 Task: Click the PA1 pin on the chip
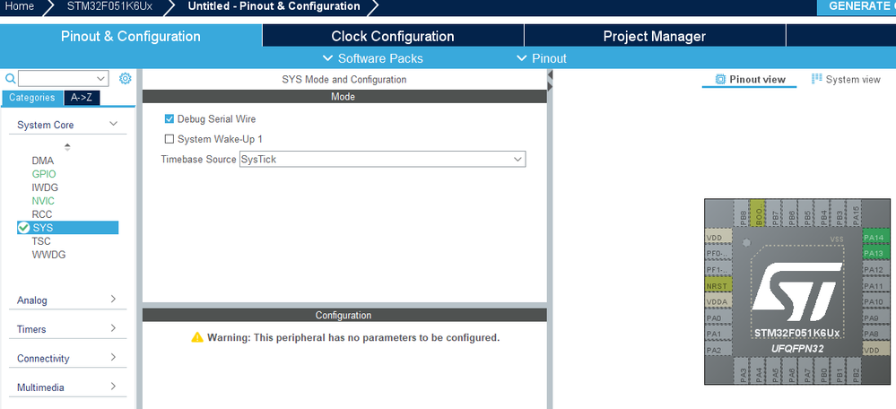click(718, 335)
